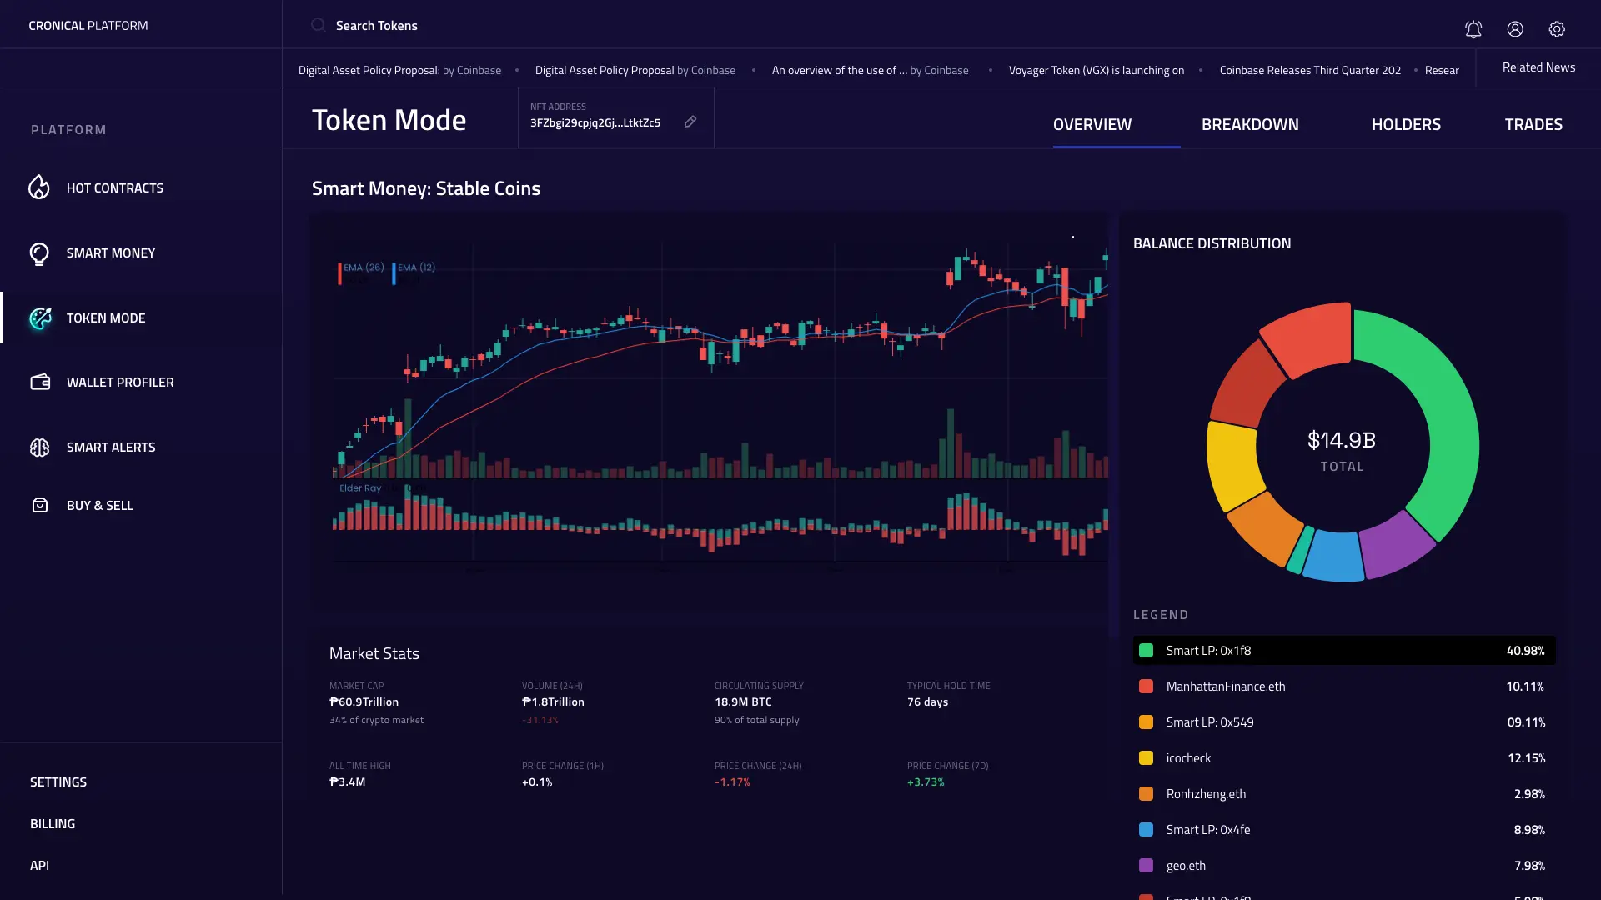The width and height of the screenshot is (1601, 900).
Task: Click the notification bell icon
Action: click(1473, 29)
